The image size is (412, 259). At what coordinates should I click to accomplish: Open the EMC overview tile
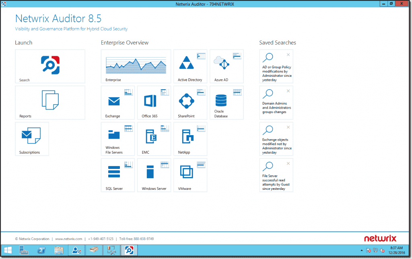tap(154, 139)
